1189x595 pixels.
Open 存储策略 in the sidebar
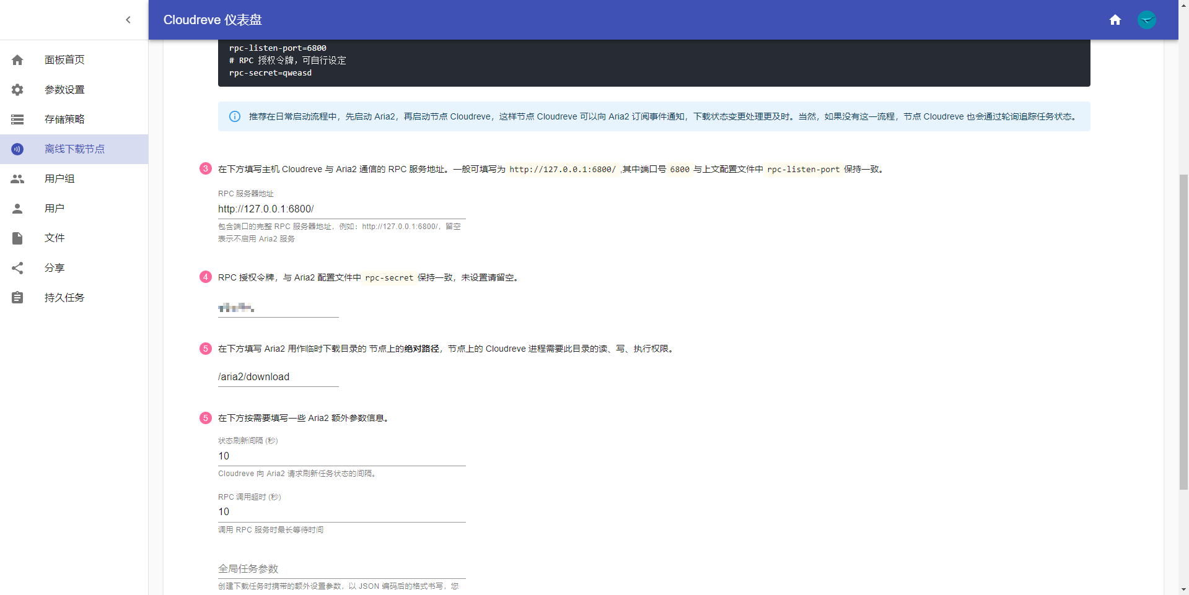[74, 119]
